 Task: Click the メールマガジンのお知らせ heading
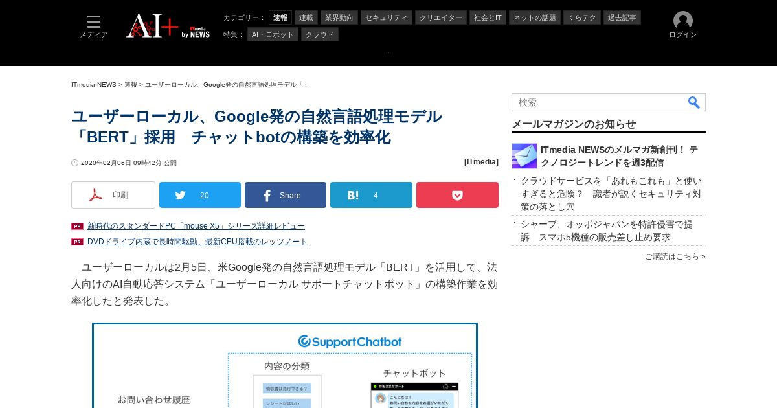tap(574, 124)
